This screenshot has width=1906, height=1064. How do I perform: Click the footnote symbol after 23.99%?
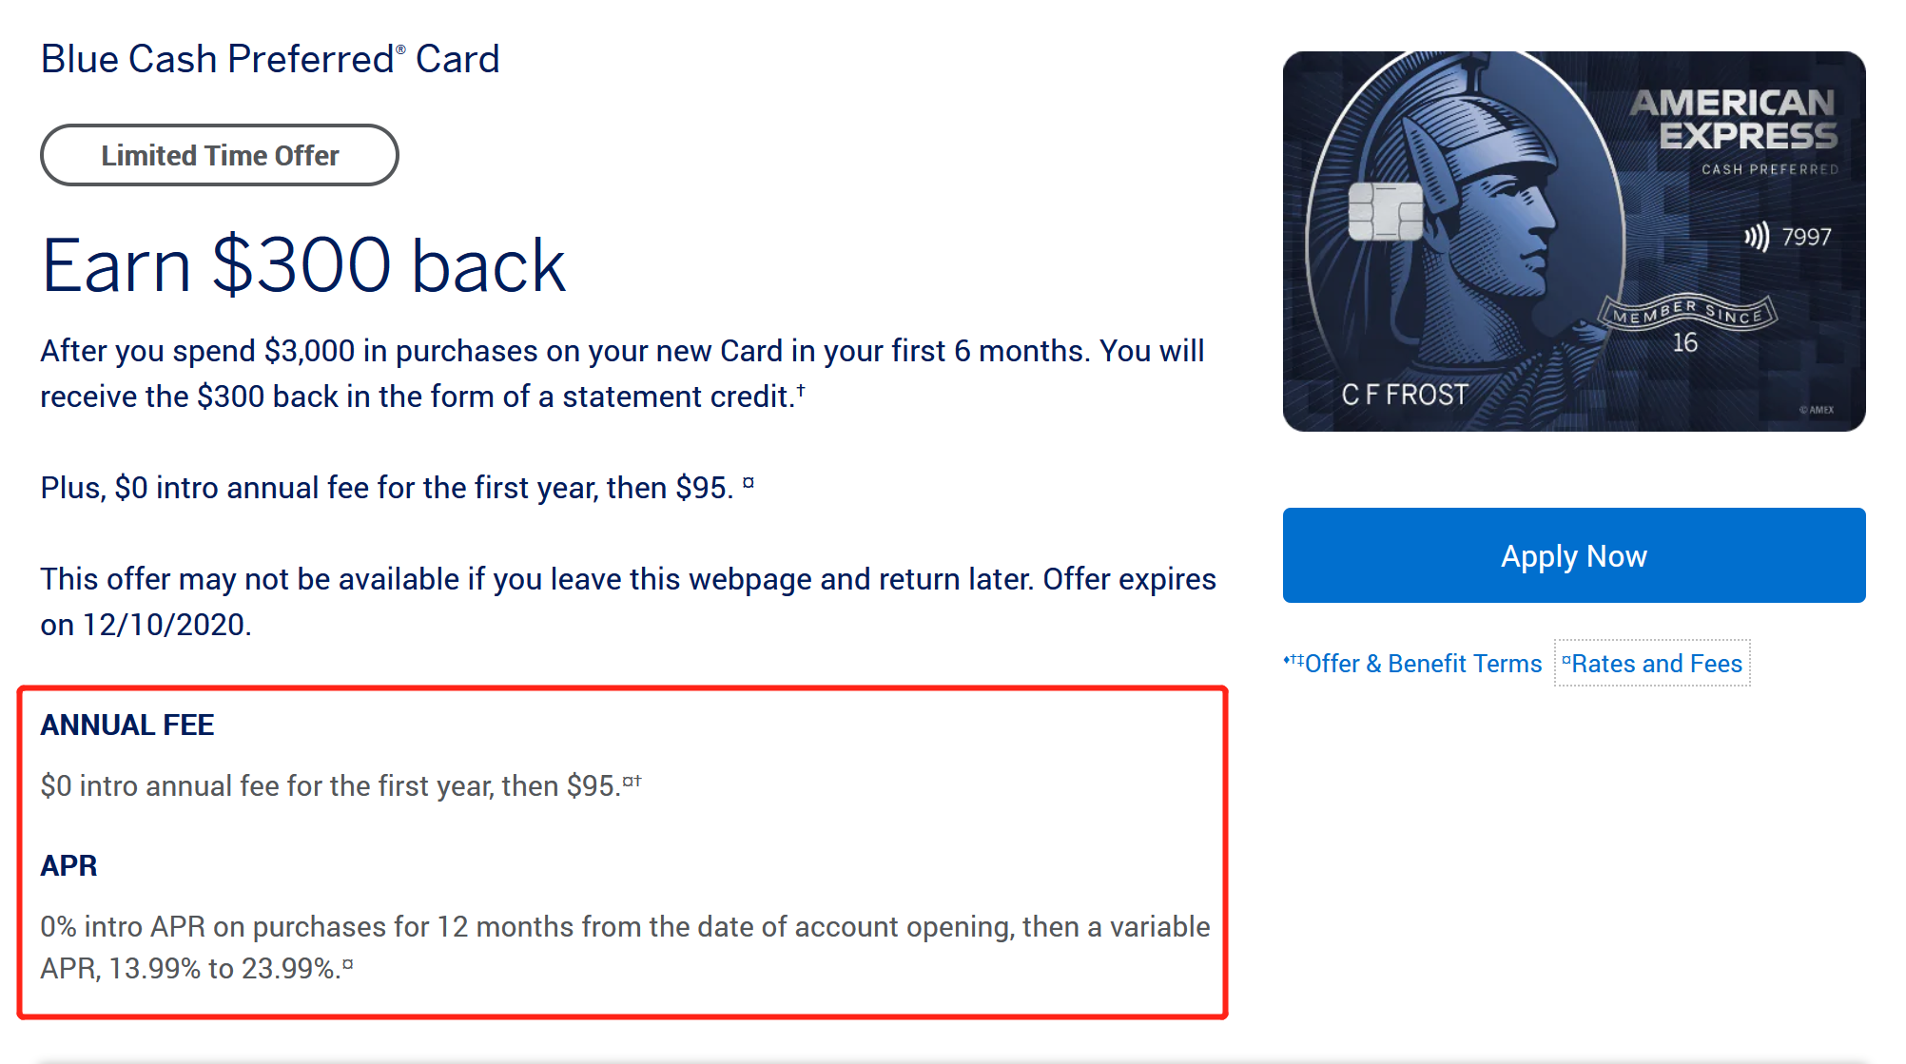(348, 964)
